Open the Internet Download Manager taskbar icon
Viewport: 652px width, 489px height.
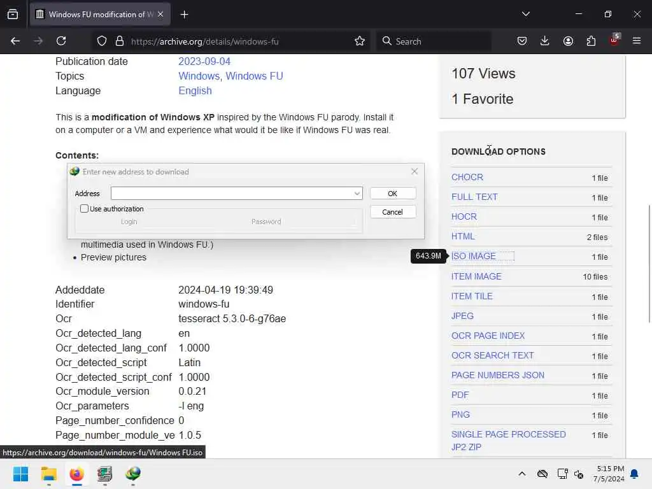133,474
